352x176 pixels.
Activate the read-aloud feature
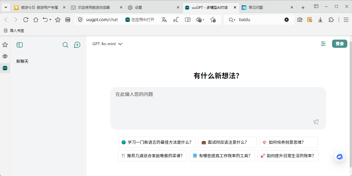[x=176, y=20]
